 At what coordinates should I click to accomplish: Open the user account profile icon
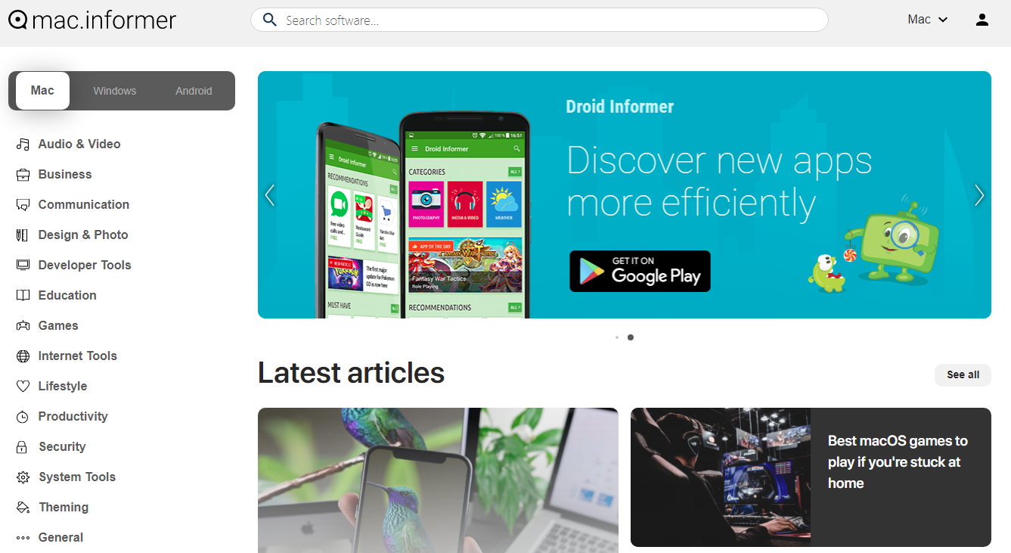click(982, 20)
